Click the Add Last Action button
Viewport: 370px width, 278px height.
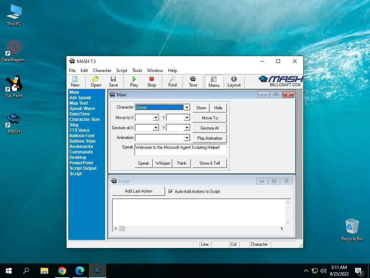[x=138, y=191]
